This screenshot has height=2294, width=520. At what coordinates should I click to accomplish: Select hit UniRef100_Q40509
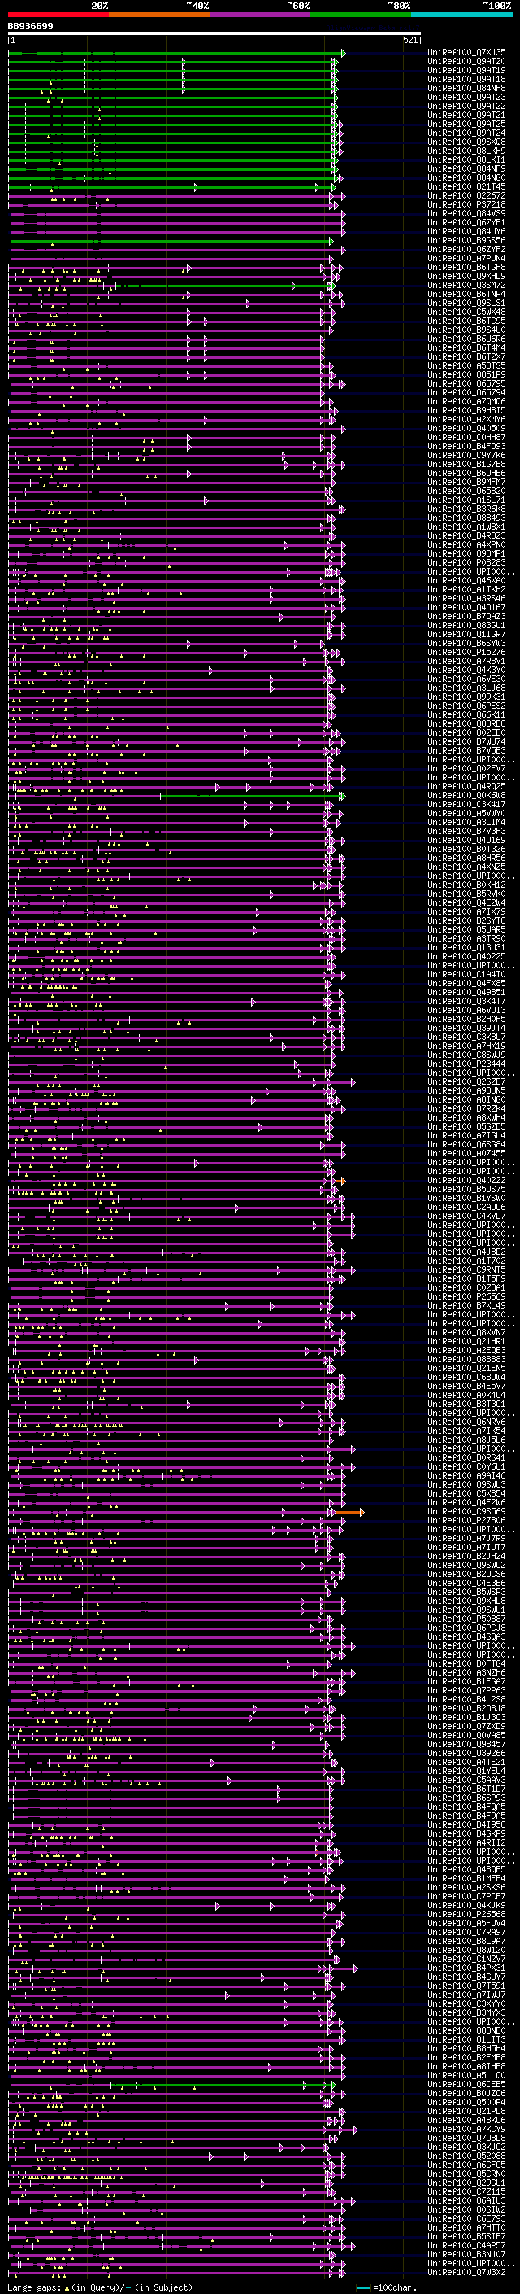pos(466,428)
